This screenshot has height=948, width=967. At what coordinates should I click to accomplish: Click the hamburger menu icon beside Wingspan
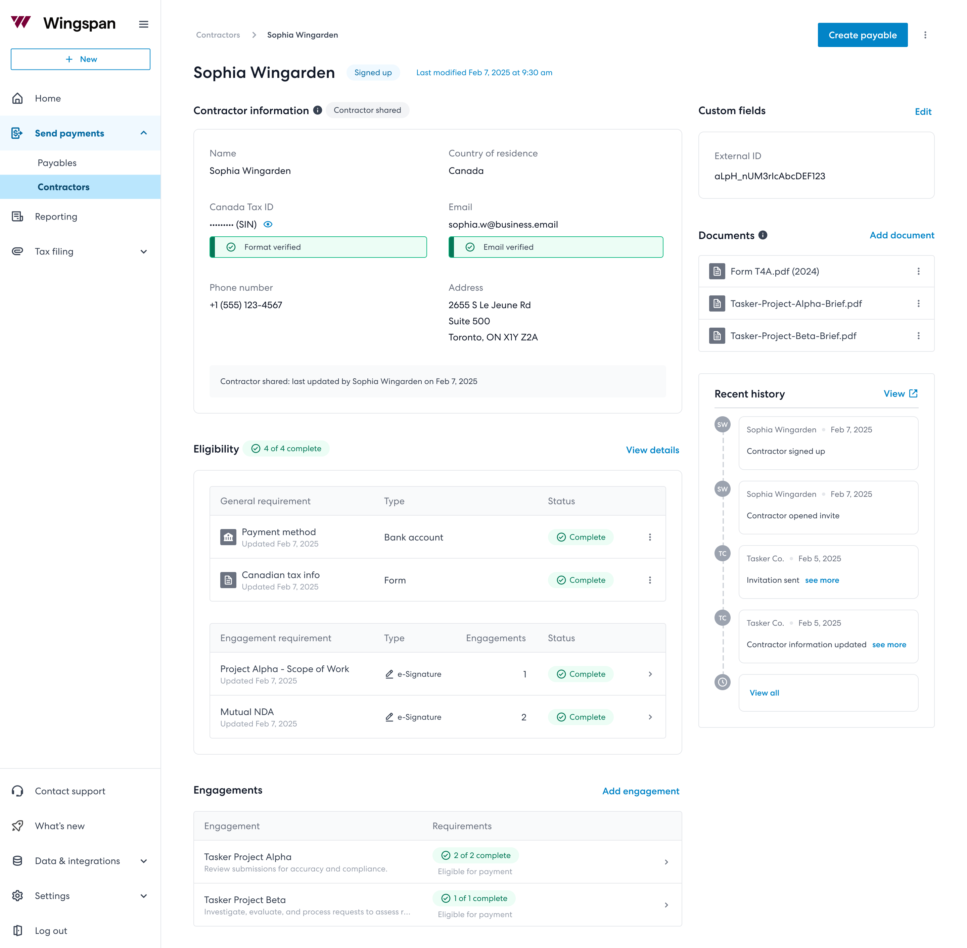pyautogui.click(x=143, y=25)
